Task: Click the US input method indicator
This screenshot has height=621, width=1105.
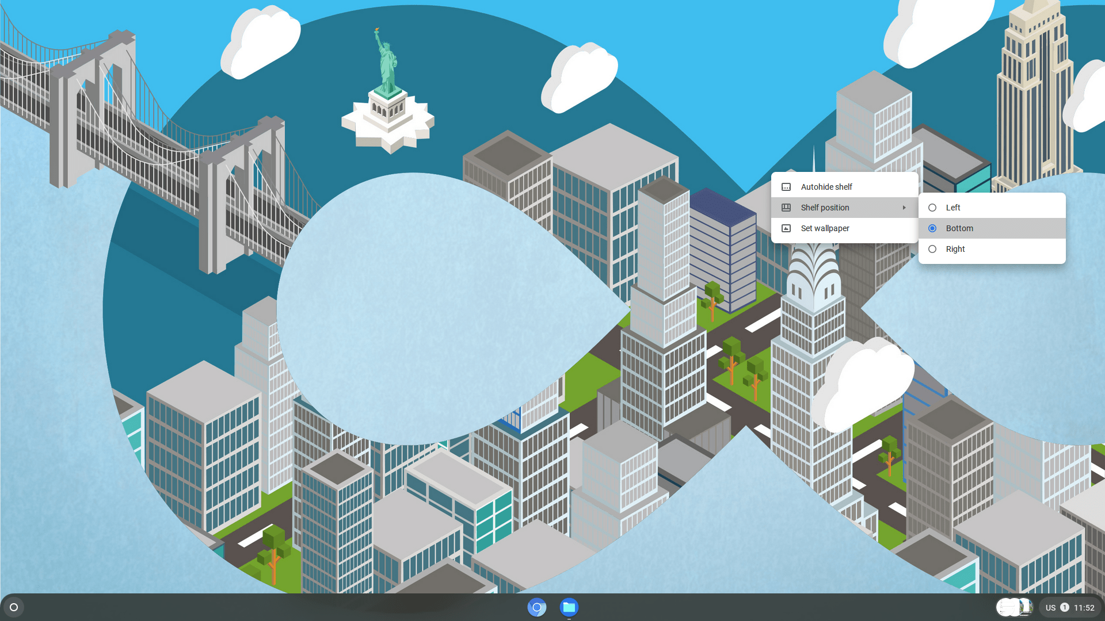Action: click(1050, 608)
